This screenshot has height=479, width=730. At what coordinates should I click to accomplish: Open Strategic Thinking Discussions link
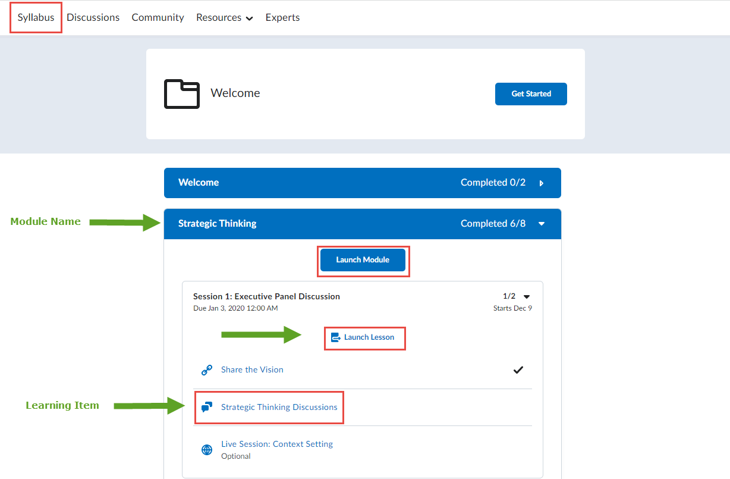tap(279, 407)
